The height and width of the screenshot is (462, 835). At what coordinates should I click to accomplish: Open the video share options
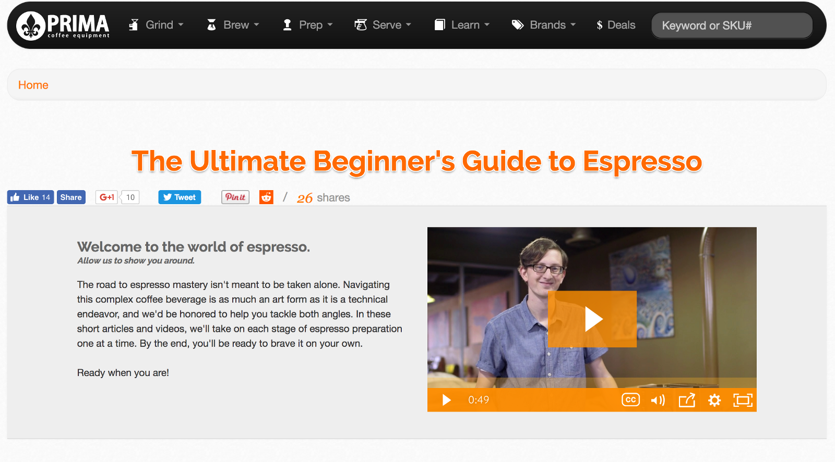point(687,400)
